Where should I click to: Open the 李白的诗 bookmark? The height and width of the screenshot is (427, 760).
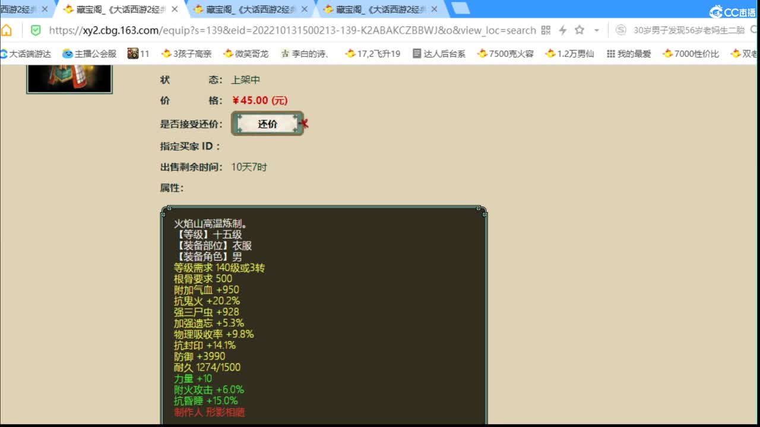pyautogui.click(x=305, y=53)
